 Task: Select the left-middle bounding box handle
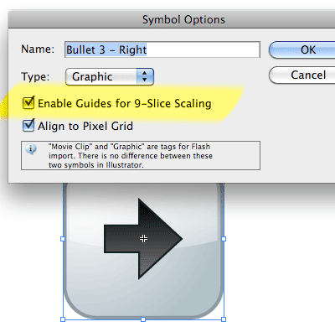point(63,239)
